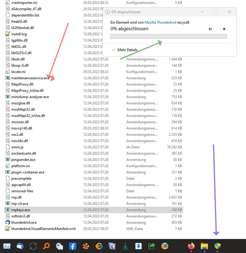Select dependentlibs.list file
Image resolution: width=246 pixels, height=253 pixels.
point(25,15)
